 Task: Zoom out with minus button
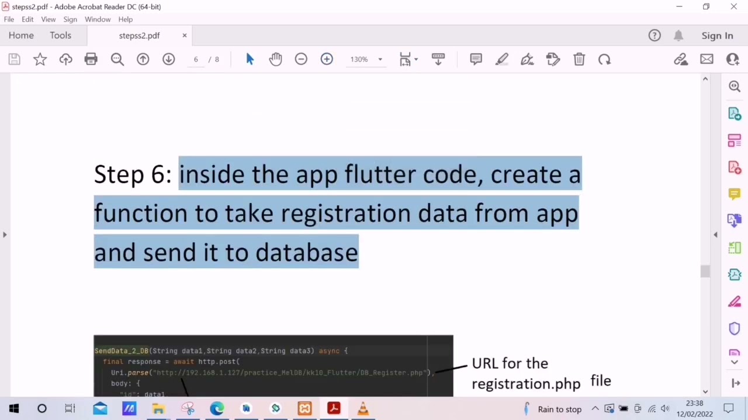pos(301,59)
